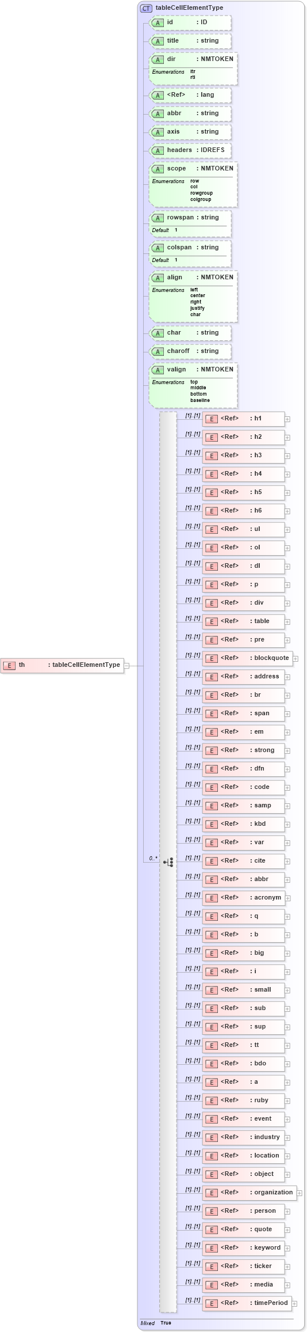Expand the h2 element reference

[287, 437]
